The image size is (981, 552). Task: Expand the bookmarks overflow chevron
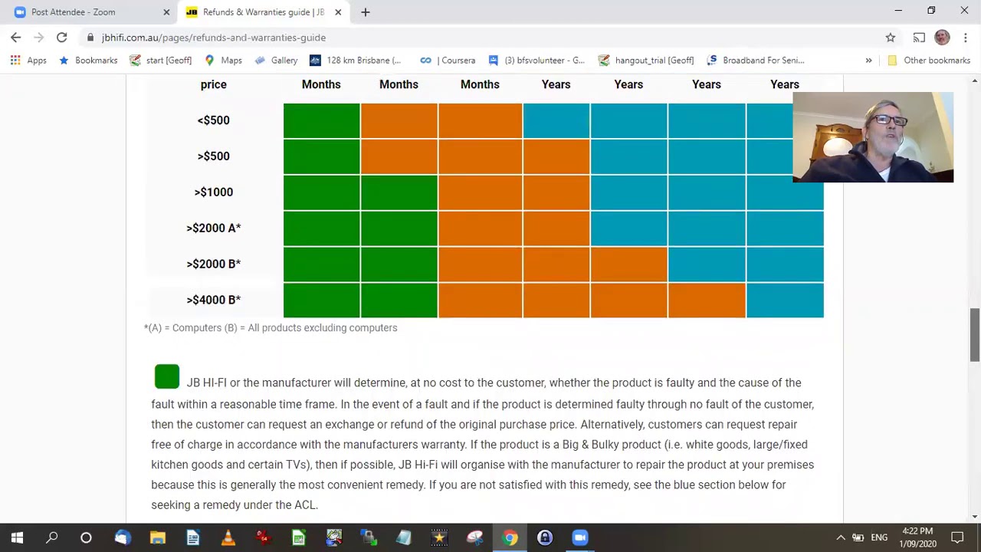[868, 60]
